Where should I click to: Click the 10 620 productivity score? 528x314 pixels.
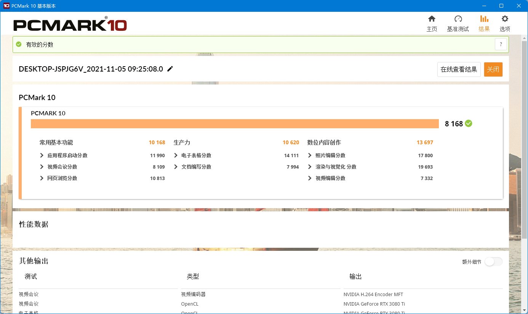coord(291,142)
